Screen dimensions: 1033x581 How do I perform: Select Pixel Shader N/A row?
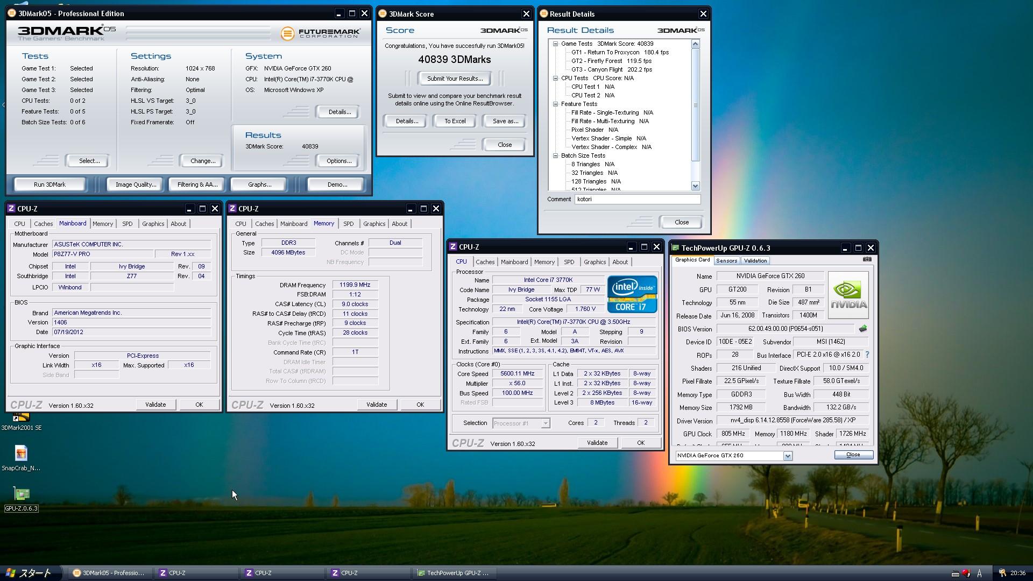(594, 130)
